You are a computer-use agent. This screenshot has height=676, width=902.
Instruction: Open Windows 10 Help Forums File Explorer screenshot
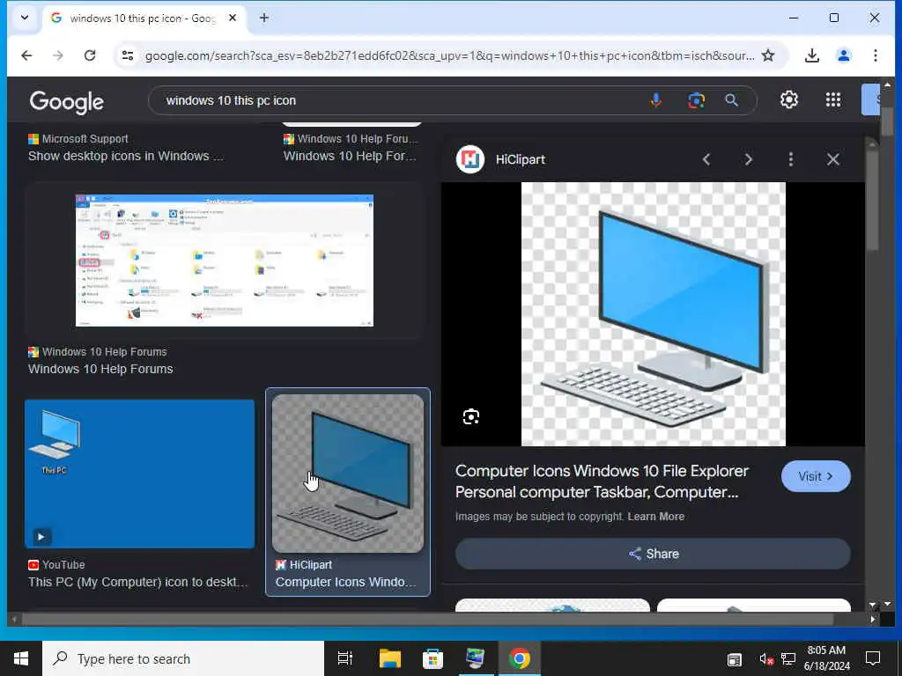[x=225, y=261]
